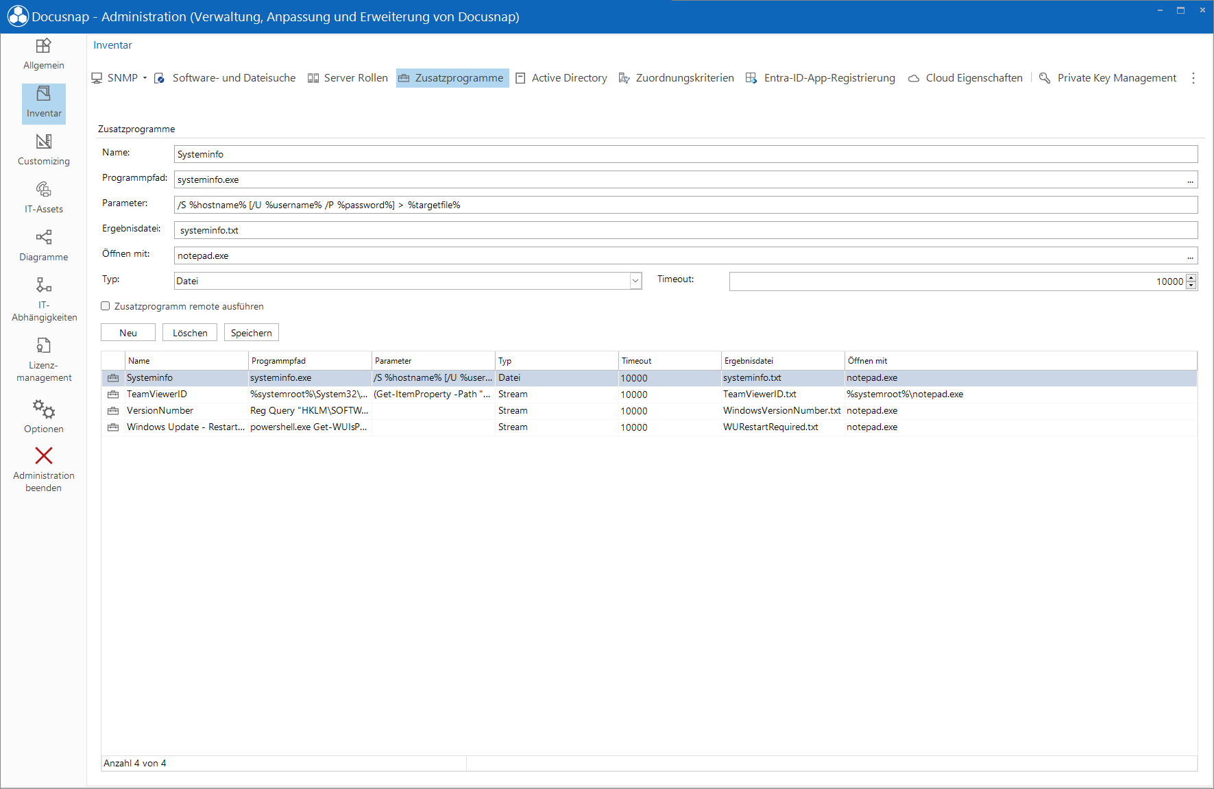Click the Docusnap logo in title bar
Image resolution: width=1214 pixels, height=789 pixels.
(18, 16)
